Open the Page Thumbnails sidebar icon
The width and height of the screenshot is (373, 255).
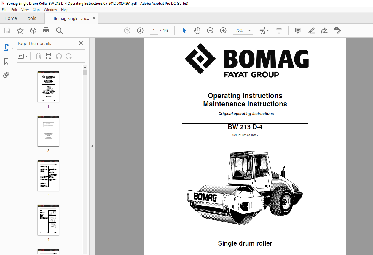6,47
